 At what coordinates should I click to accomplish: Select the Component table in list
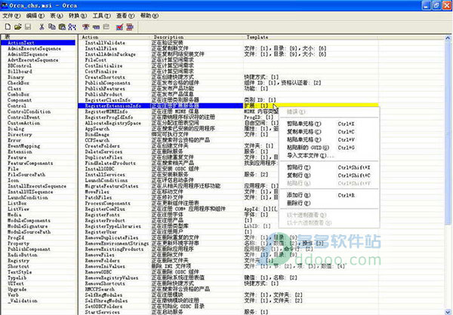click(20, 100)
